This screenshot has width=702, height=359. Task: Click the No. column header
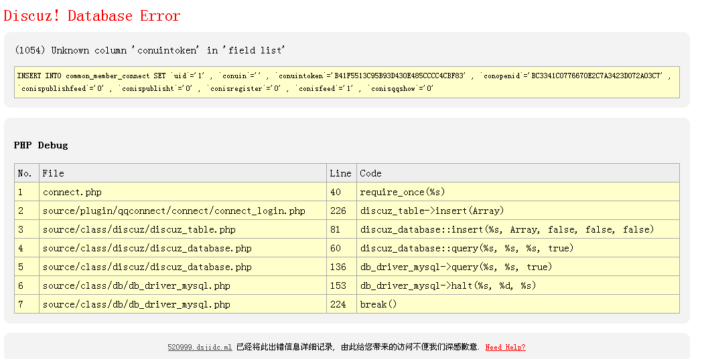[25, 173]
